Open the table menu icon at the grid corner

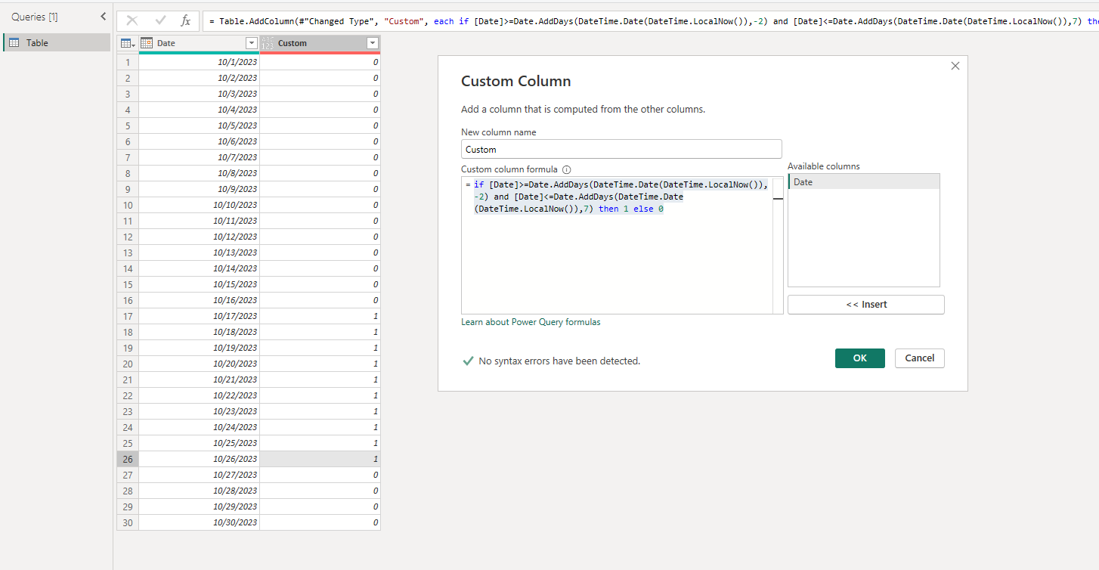(127, 44)
